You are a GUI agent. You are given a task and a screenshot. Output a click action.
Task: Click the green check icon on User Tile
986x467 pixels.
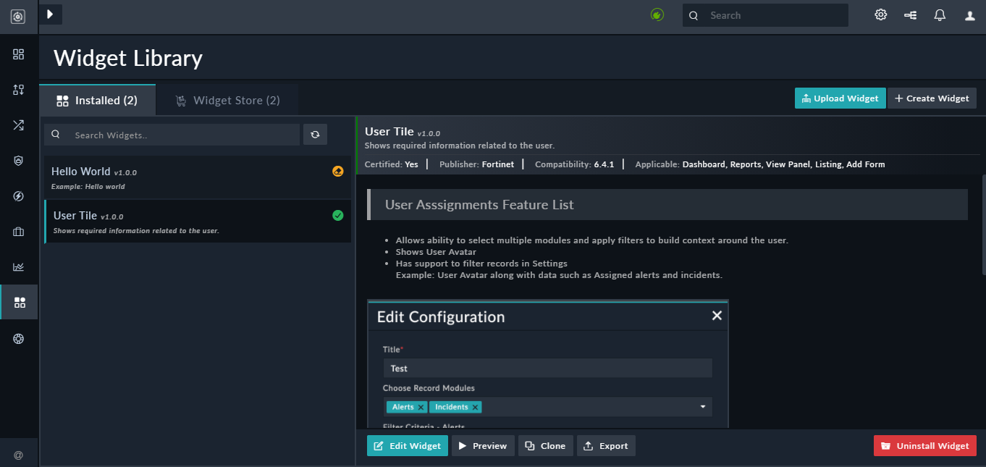tap(337, 215)
